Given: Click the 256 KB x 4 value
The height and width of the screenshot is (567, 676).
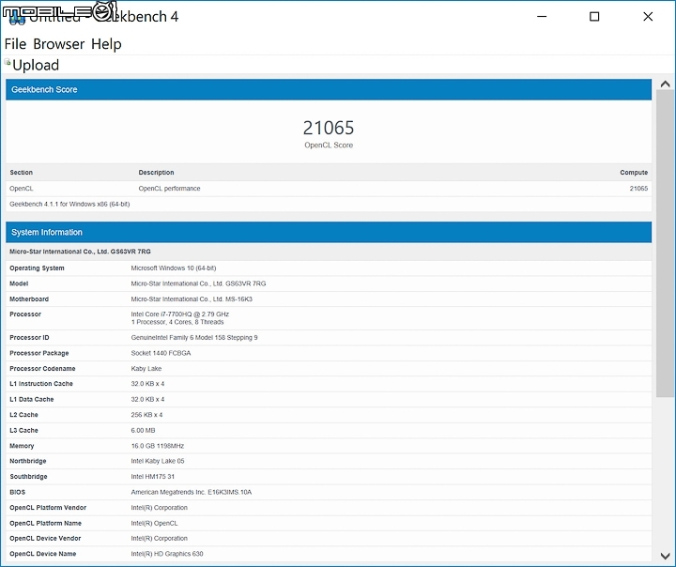Looking at the screenshot, I should point(146,415).
